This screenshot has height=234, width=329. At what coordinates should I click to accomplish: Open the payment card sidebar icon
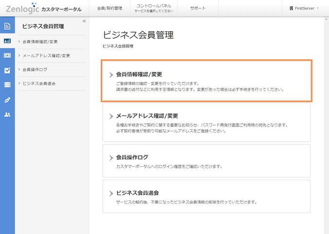(x=7, y=55)
